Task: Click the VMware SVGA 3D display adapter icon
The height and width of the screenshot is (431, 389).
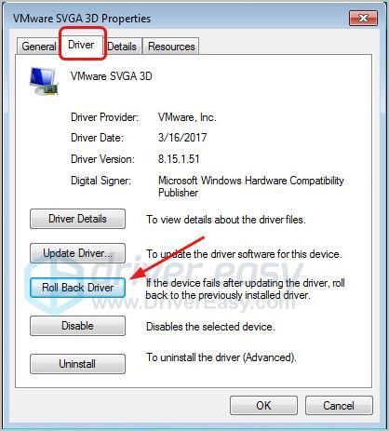Action: [44, 81]
